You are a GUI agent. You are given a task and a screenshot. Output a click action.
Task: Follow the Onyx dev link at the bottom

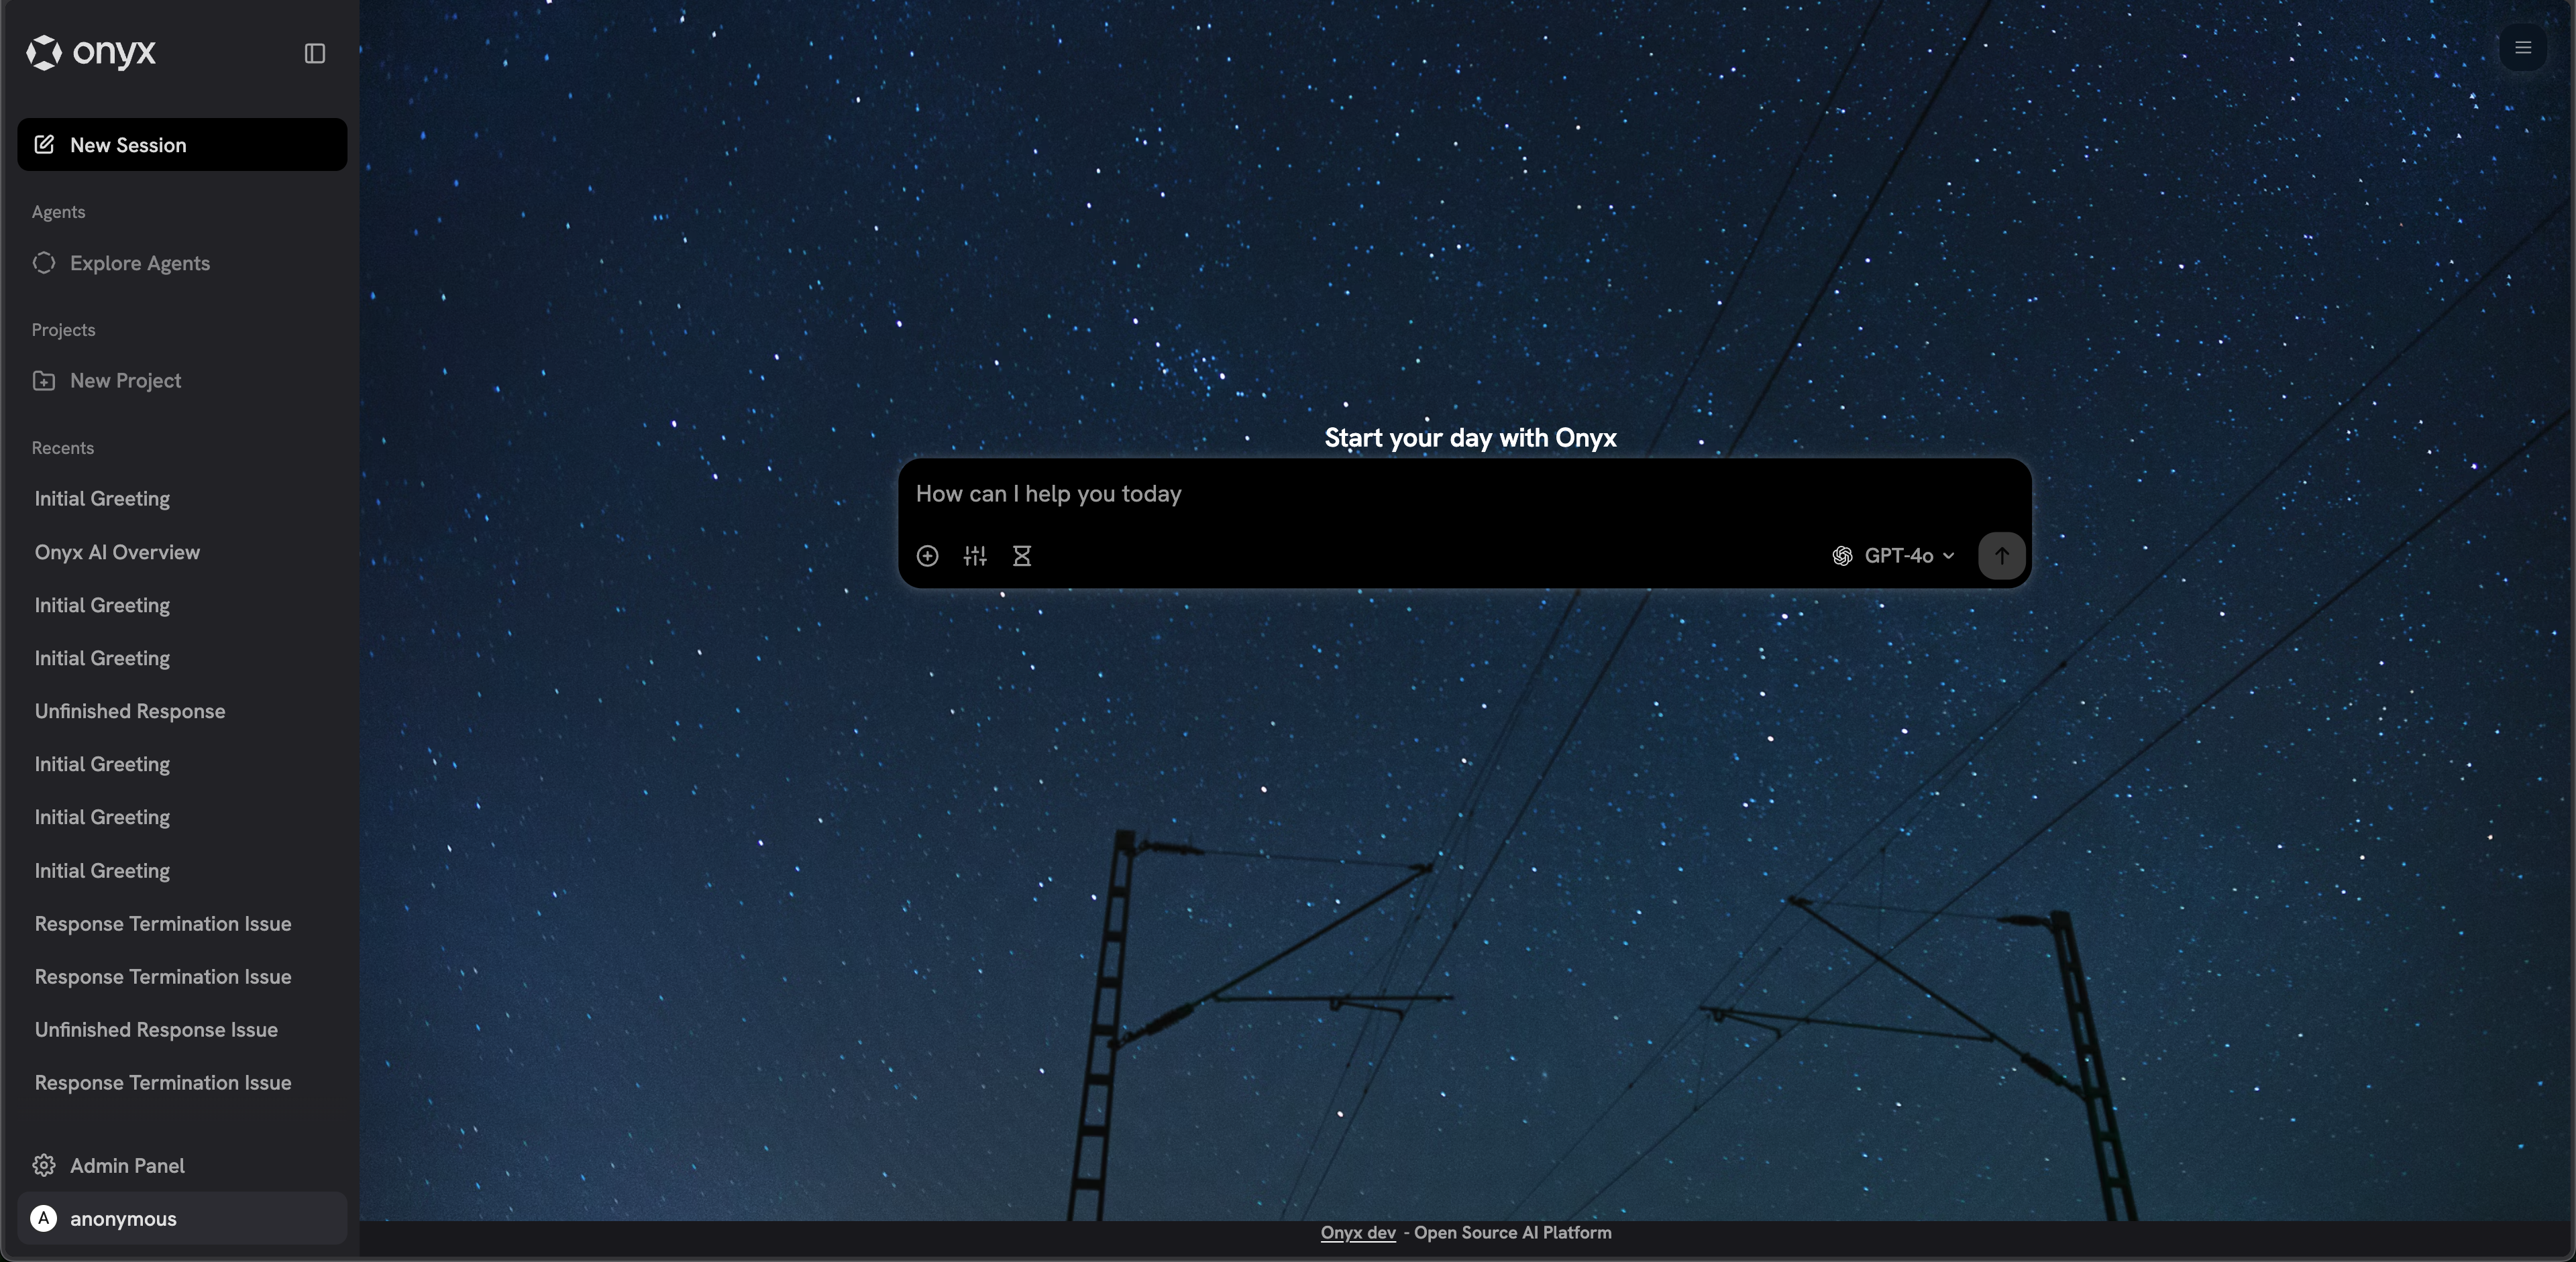[1357, 1232]
